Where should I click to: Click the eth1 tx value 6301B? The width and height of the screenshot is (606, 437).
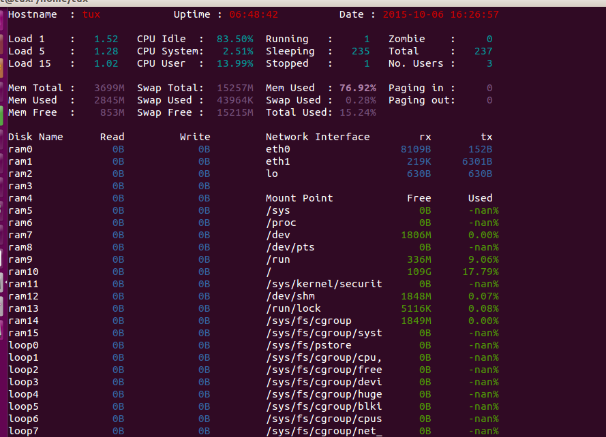[476, 161]
